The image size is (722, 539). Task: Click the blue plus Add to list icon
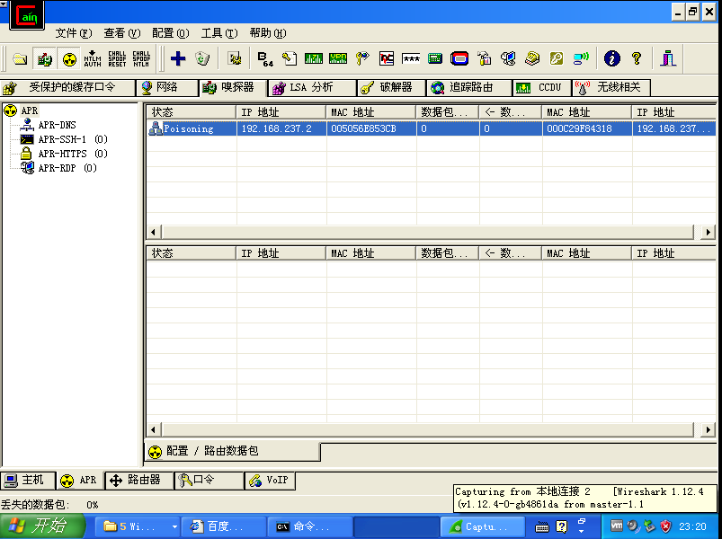tap(178, 58)
